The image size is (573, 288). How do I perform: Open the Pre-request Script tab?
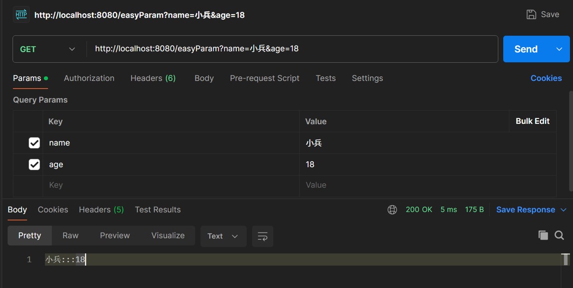coord(265,78)
